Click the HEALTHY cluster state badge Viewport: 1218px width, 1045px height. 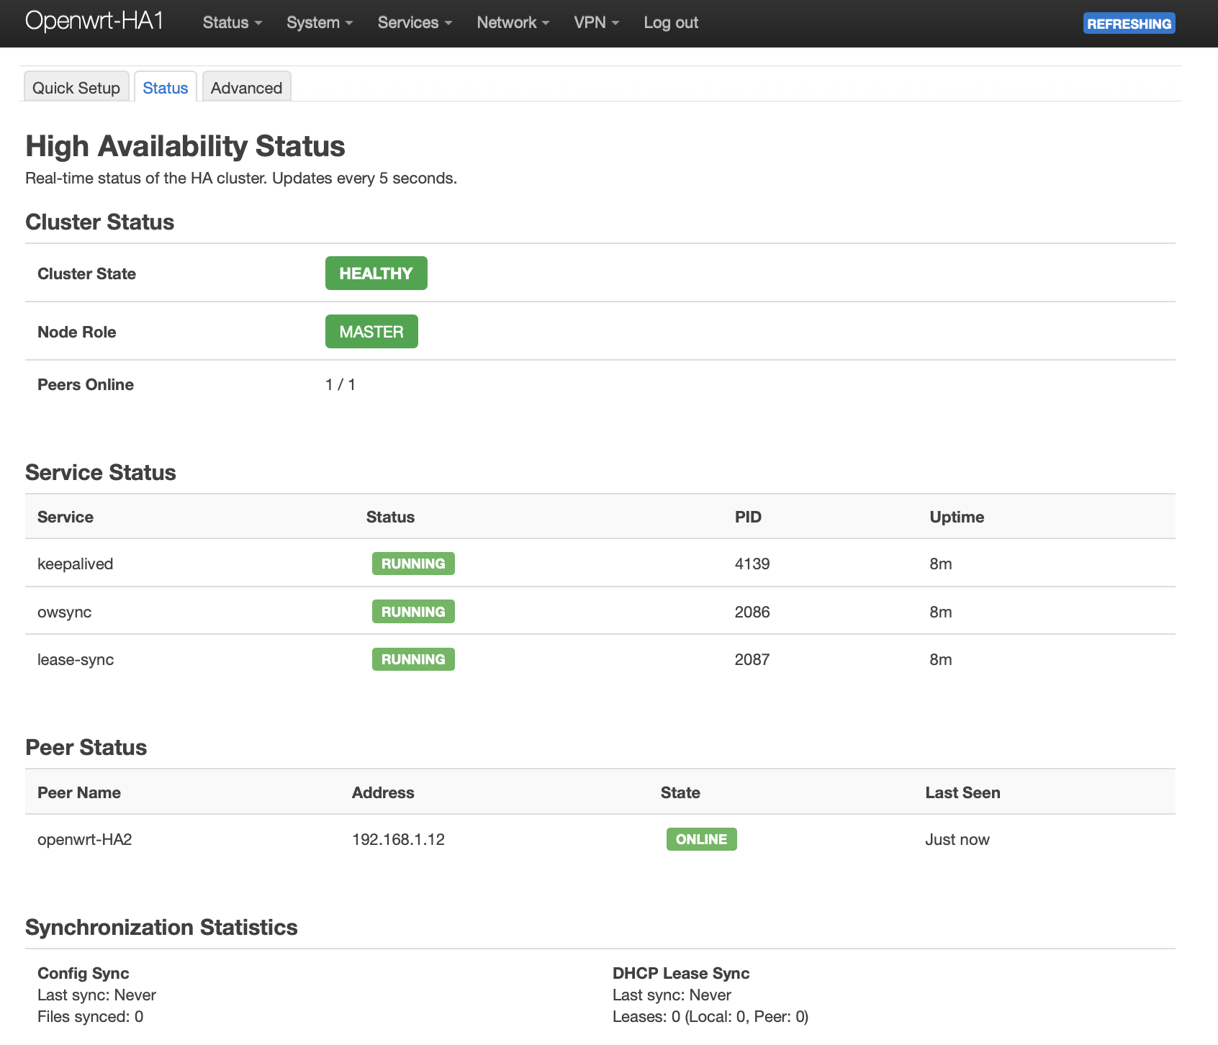376,273
